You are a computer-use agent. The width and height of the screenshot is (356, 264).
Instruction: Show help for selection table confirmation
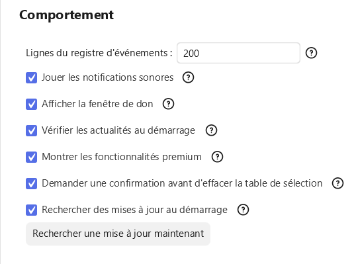click(338, 183)
